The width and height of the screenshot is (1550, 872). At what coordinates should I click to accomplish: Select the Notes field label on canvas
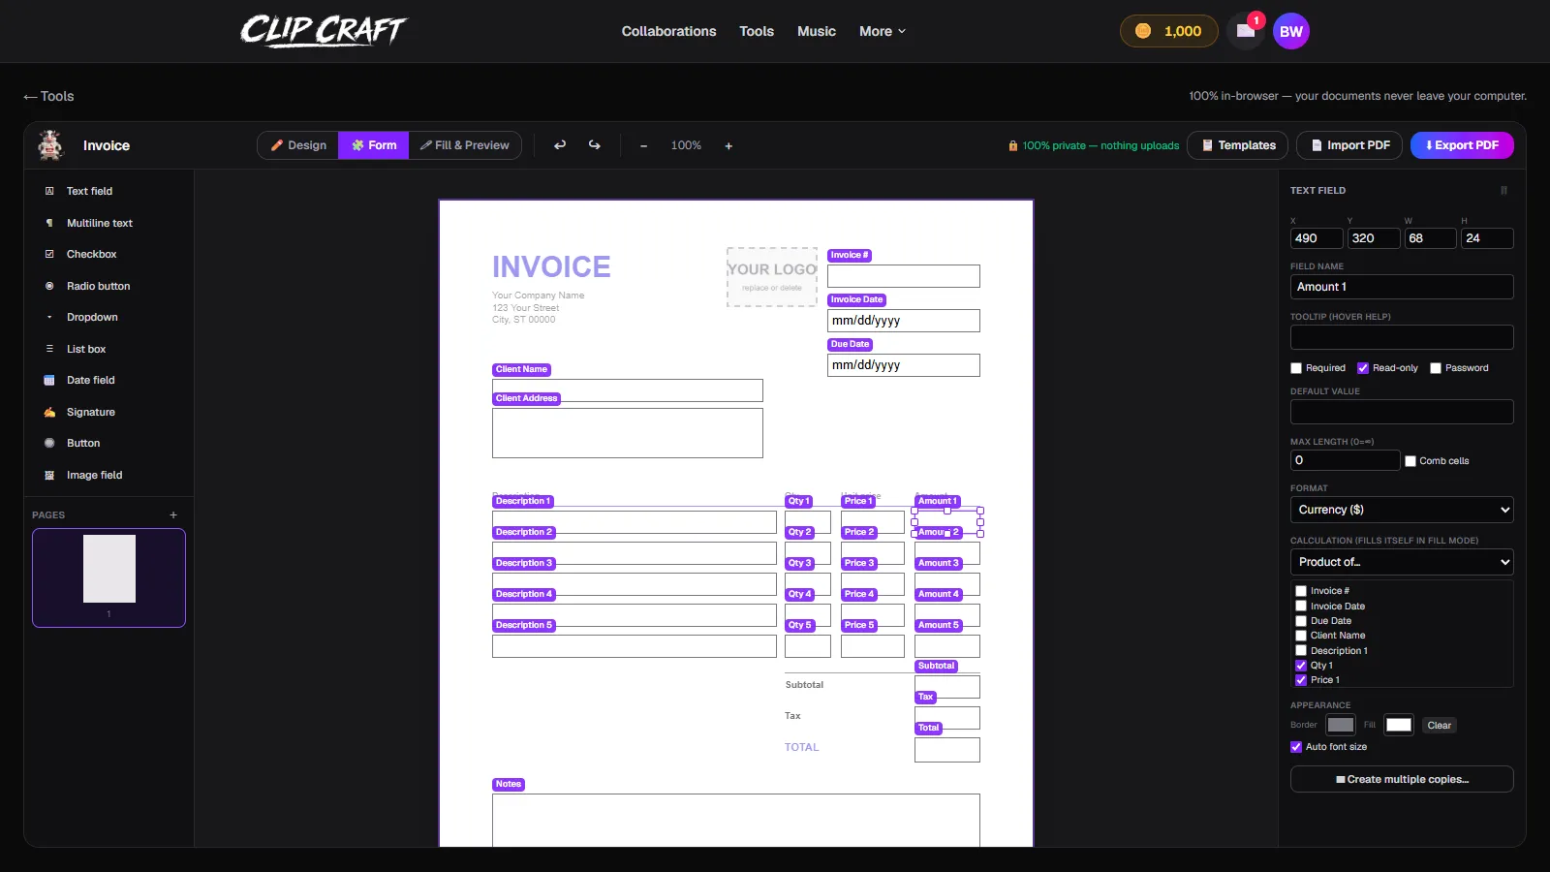click(509, 784)
